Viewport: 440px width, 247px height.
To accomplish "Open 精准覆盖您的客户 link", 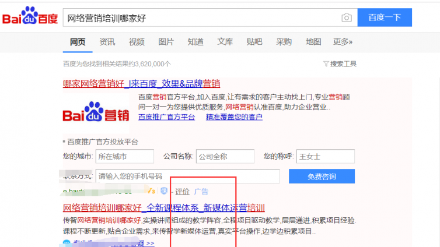I will click(234, 117).
